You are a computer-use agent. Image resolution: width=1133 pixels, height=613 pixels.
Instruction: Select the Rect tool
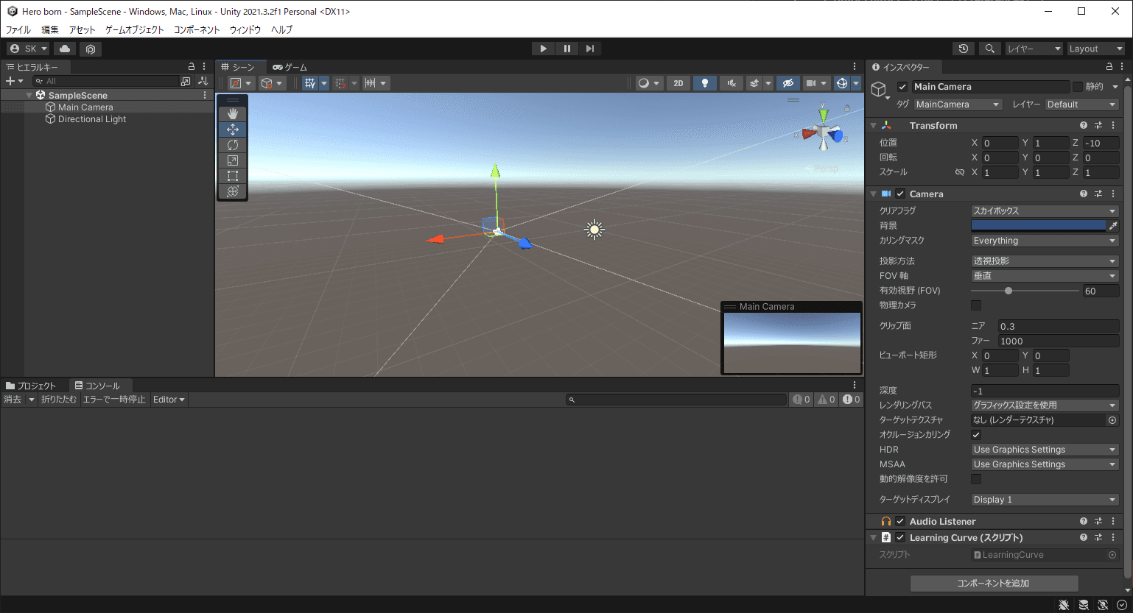click(x=233, y=175)
